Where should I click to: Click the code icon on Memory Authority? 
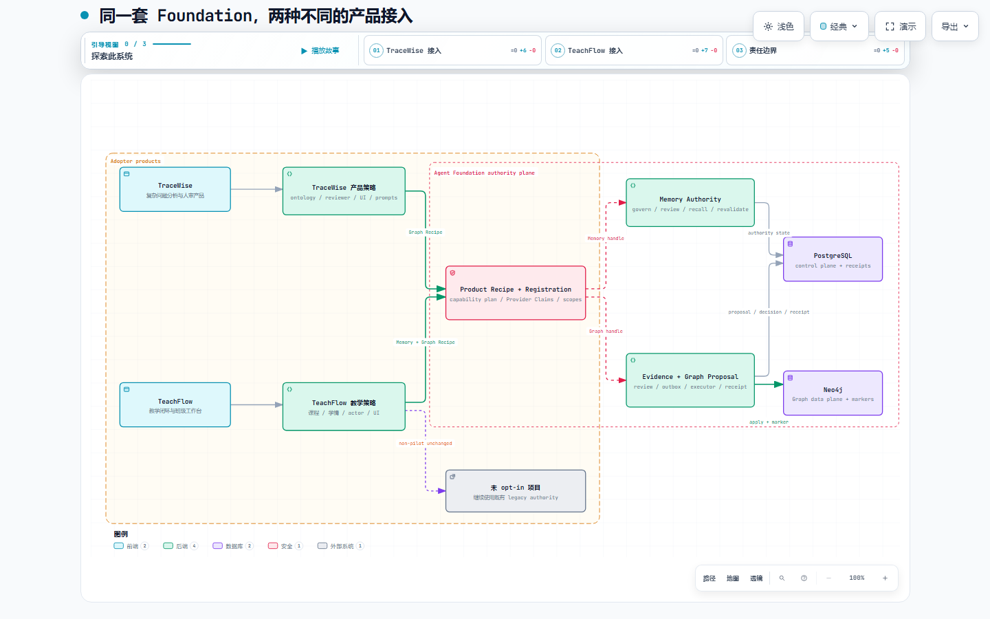633,186
